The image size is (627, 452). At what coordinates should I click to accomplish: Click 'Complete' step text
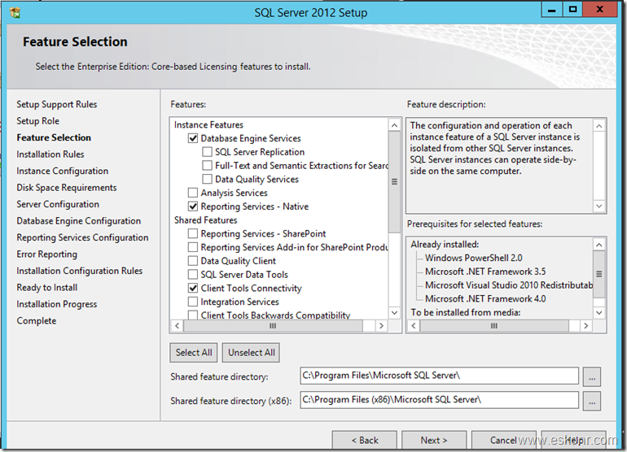pos(37,321)
